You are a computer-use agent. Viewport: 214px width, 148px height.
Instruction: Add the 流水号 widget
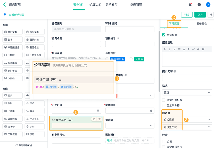(12, 126)
